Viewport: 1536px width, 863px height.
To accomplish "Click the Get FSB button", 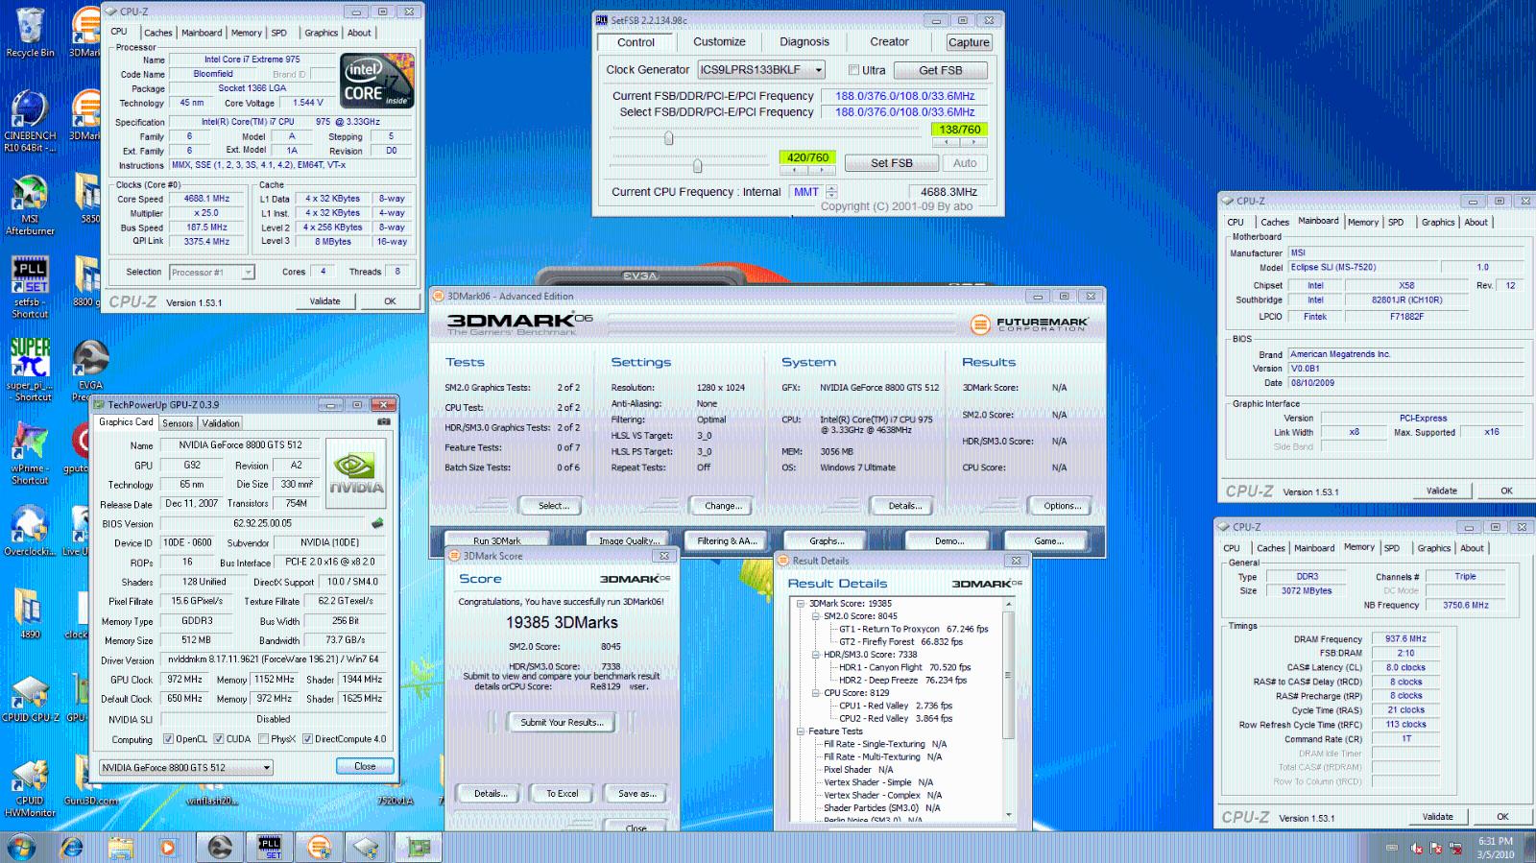I will (940, 70).
